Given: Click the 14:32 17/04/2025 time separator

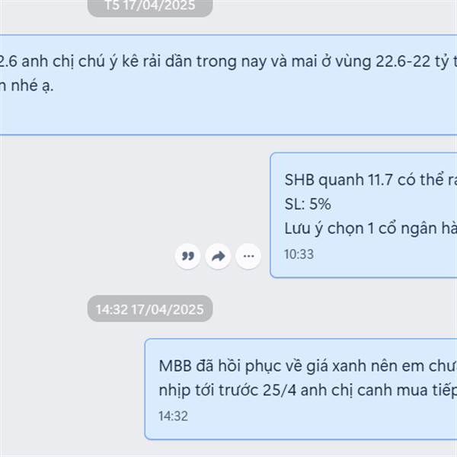Looking at the screenshot, I should pyautogui.click(x=150, y=309).
